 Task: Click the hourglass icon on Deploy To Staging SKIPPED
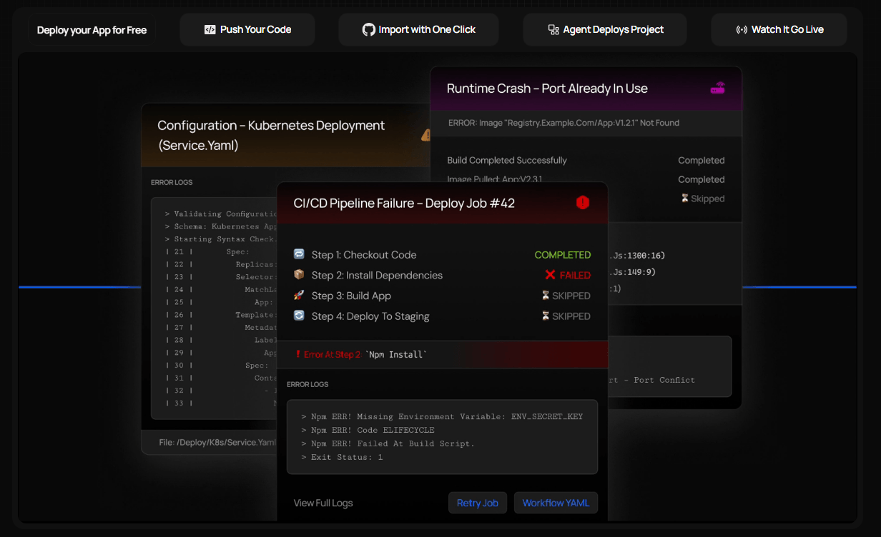(546, 316)
